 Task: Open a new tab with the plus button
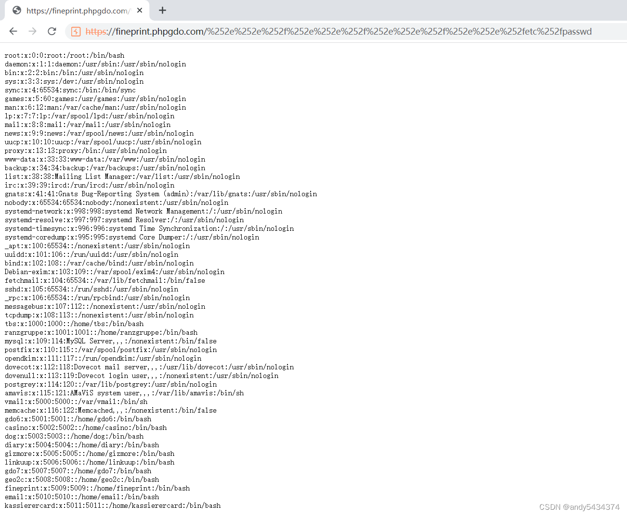click(x=162, y=10)
